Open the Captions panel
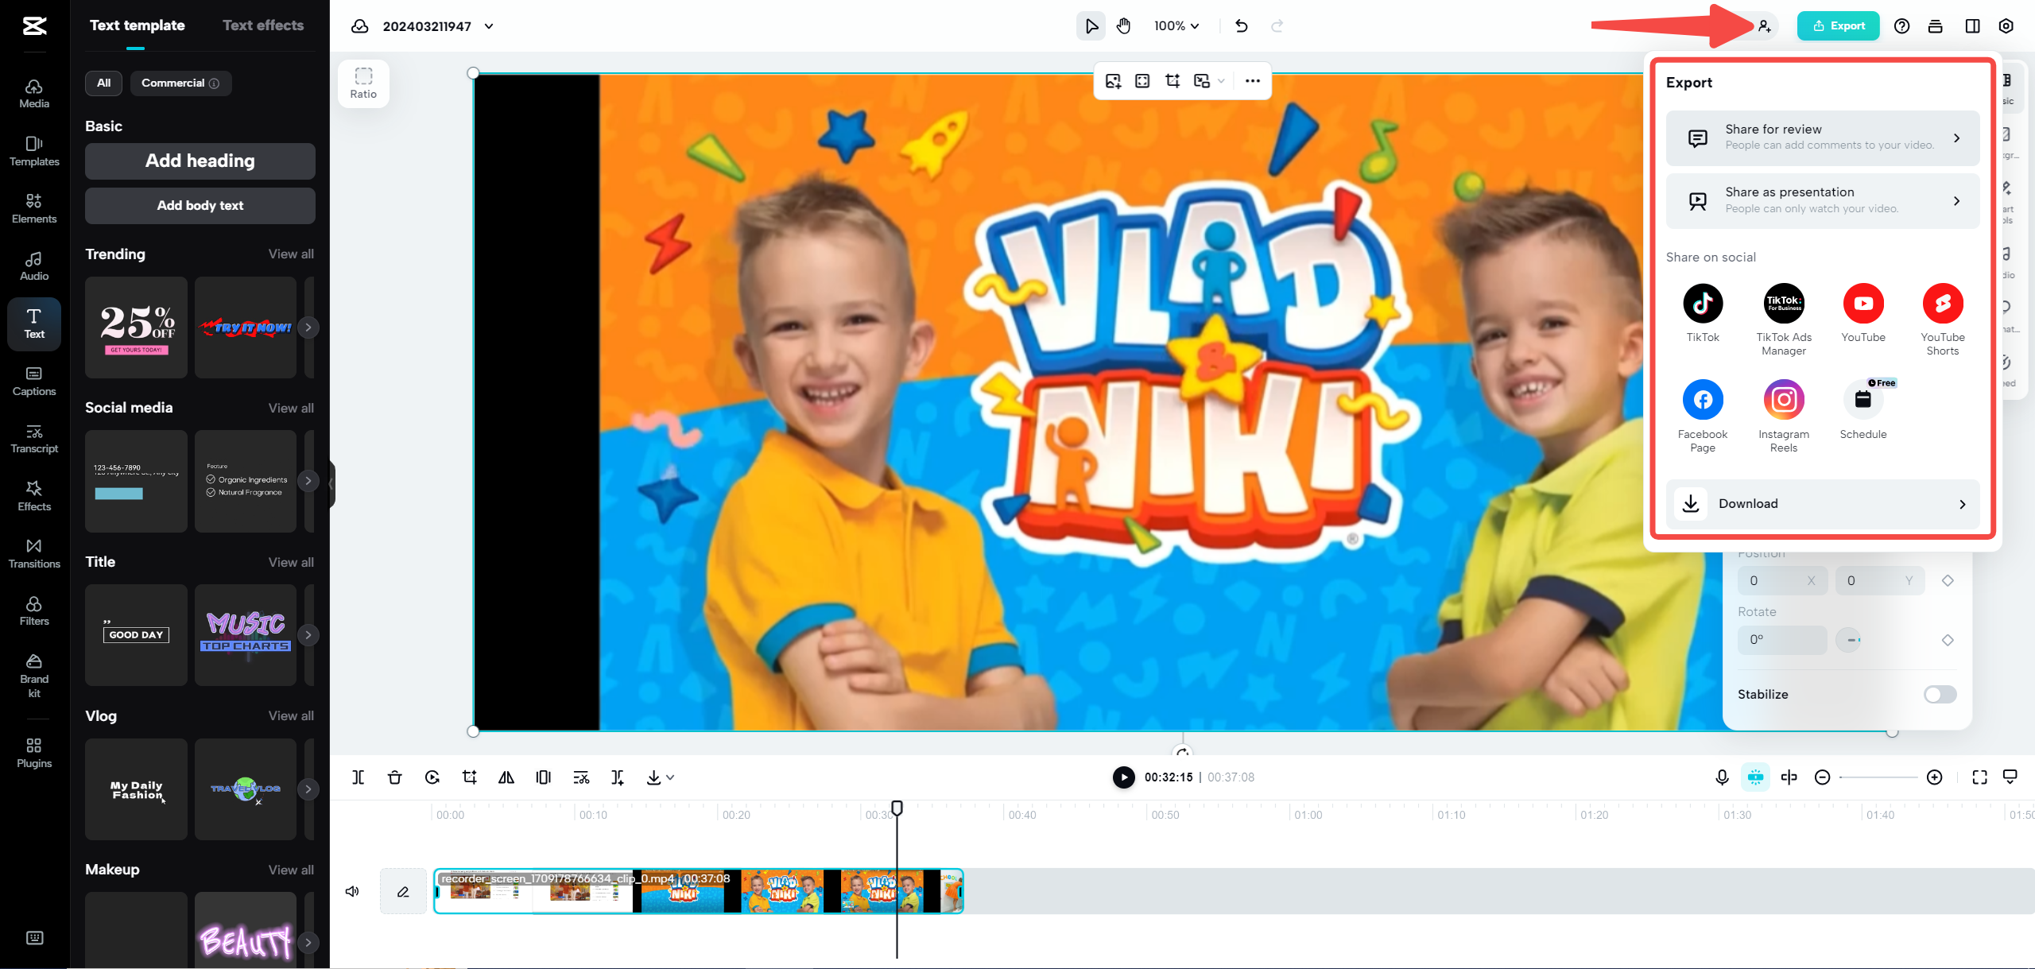 [33, 381]
